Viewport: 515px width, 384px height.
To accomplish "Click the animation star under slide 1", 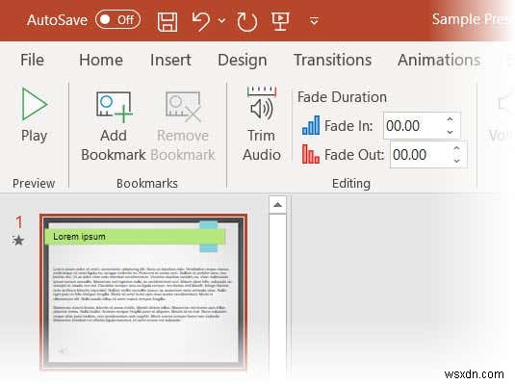I will (x=18, y=241).
